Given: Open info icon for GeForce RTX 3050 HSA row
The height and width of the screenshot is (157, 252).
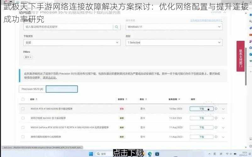Looking at the screenshot, I should pyautogui.click(x=216, y=127).
